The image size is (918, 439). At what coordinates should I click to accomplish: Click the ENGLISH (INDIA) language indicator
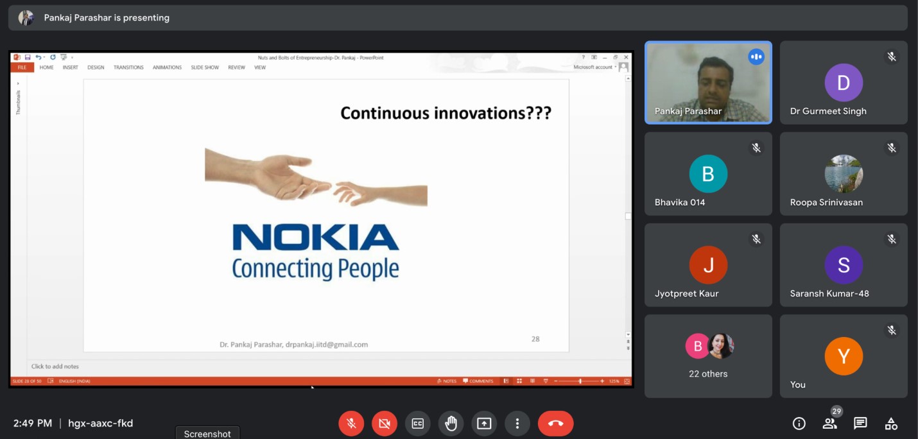pyautogui.click(x=74, y=381)
